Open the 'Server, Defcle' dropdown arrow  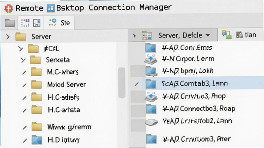click(208, 35)
